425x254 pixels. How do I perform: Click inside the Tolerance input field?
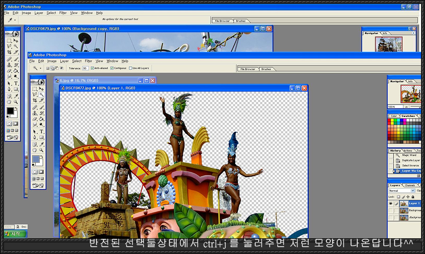click(85, 68)
